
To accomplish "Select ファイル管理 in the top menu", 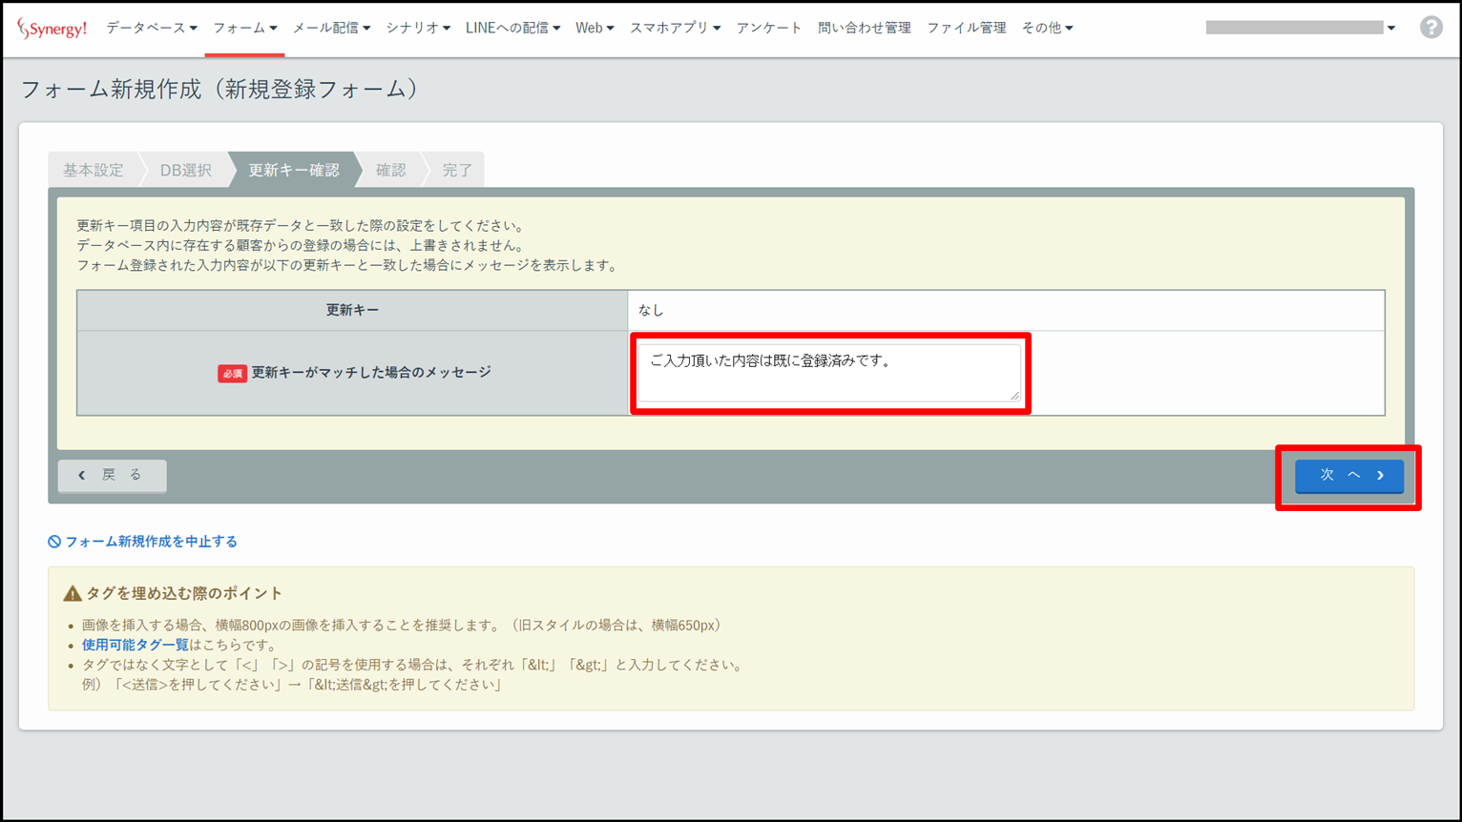I will click(966, 29).
